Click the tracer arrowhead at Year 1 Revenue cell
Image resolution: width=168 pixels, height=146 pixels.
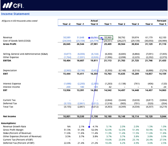(102, 38)
